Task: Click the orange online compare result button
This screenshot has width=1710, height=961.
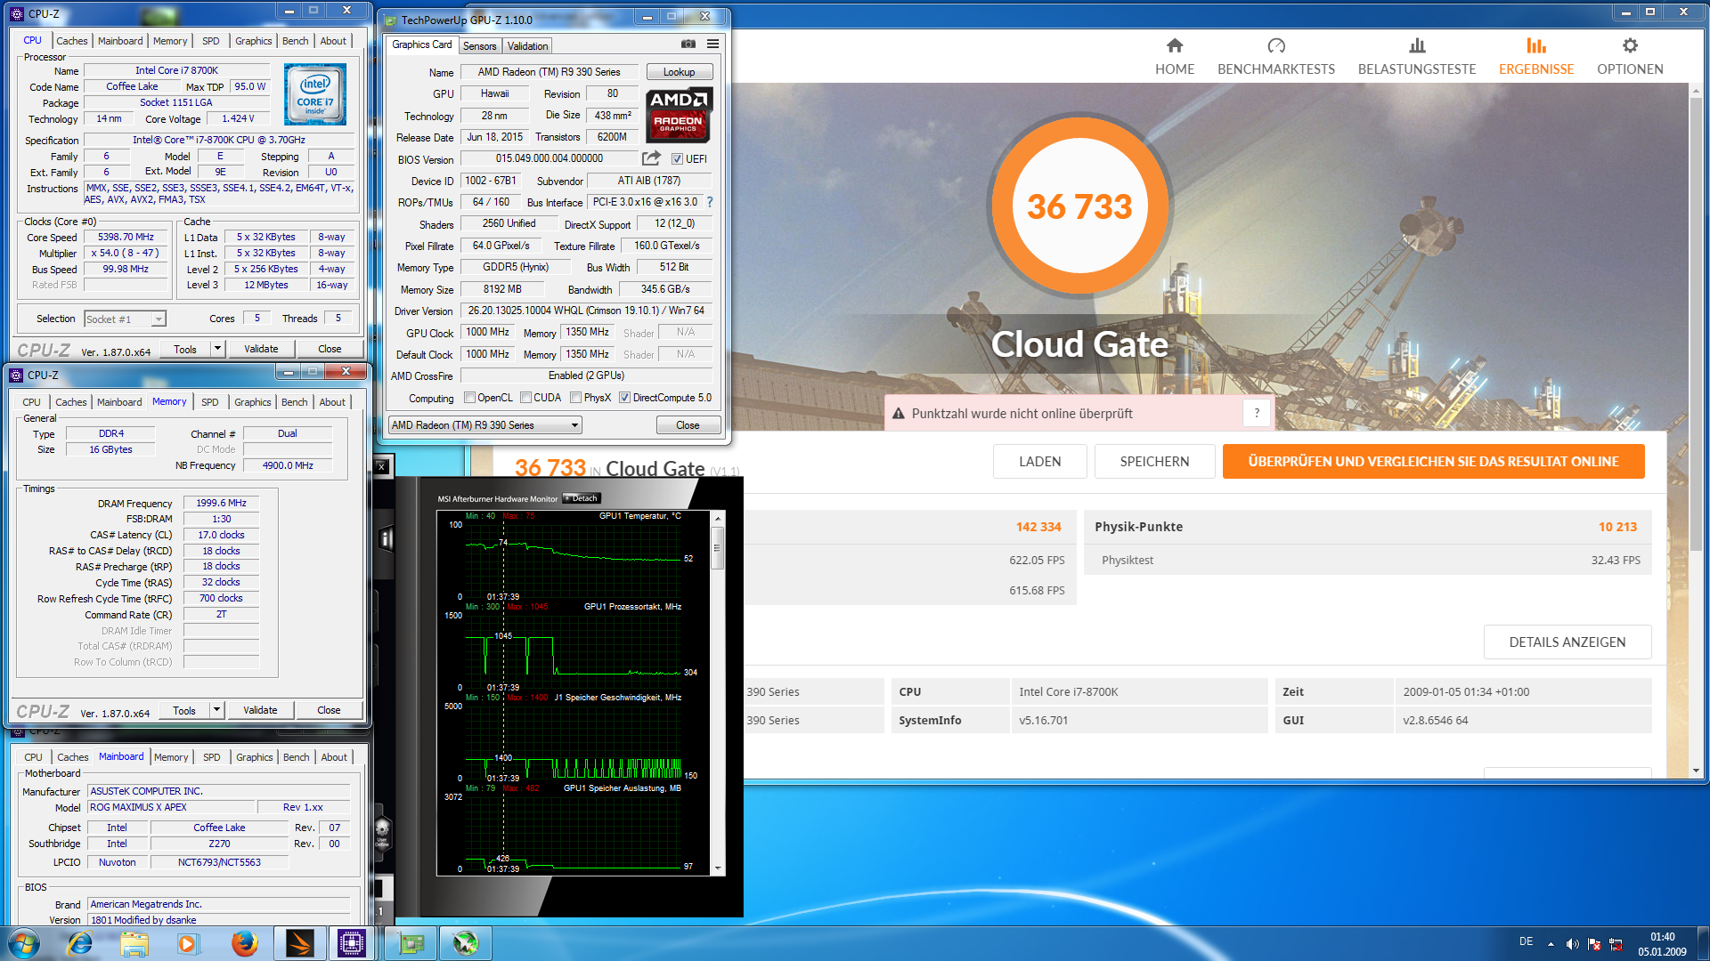Action: 1433,461
